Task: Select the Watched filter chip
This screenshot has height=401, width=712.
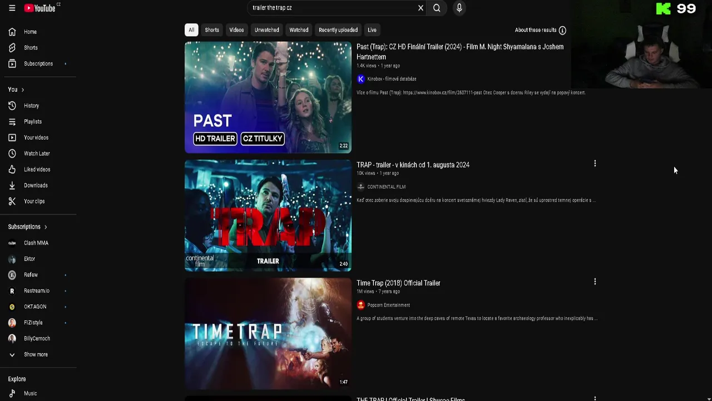Action: tap(299, 30)
